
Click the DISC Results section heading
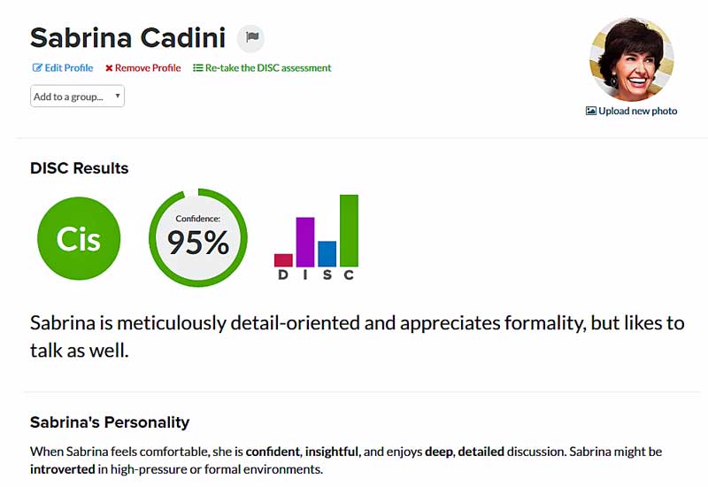click(80, 168)
